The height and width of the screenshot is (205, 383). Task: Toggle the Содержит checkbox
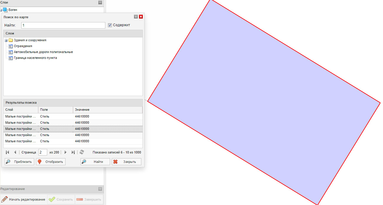(x=110, y=25)
